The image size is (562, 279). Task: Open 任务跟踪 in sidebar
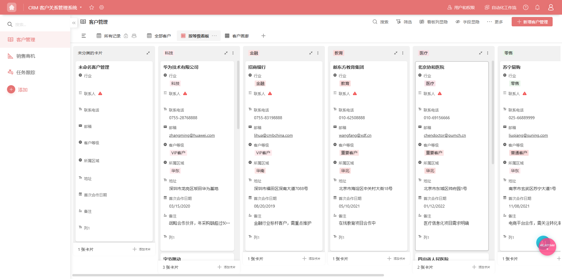pyautogui.click(x=35, y=72)
